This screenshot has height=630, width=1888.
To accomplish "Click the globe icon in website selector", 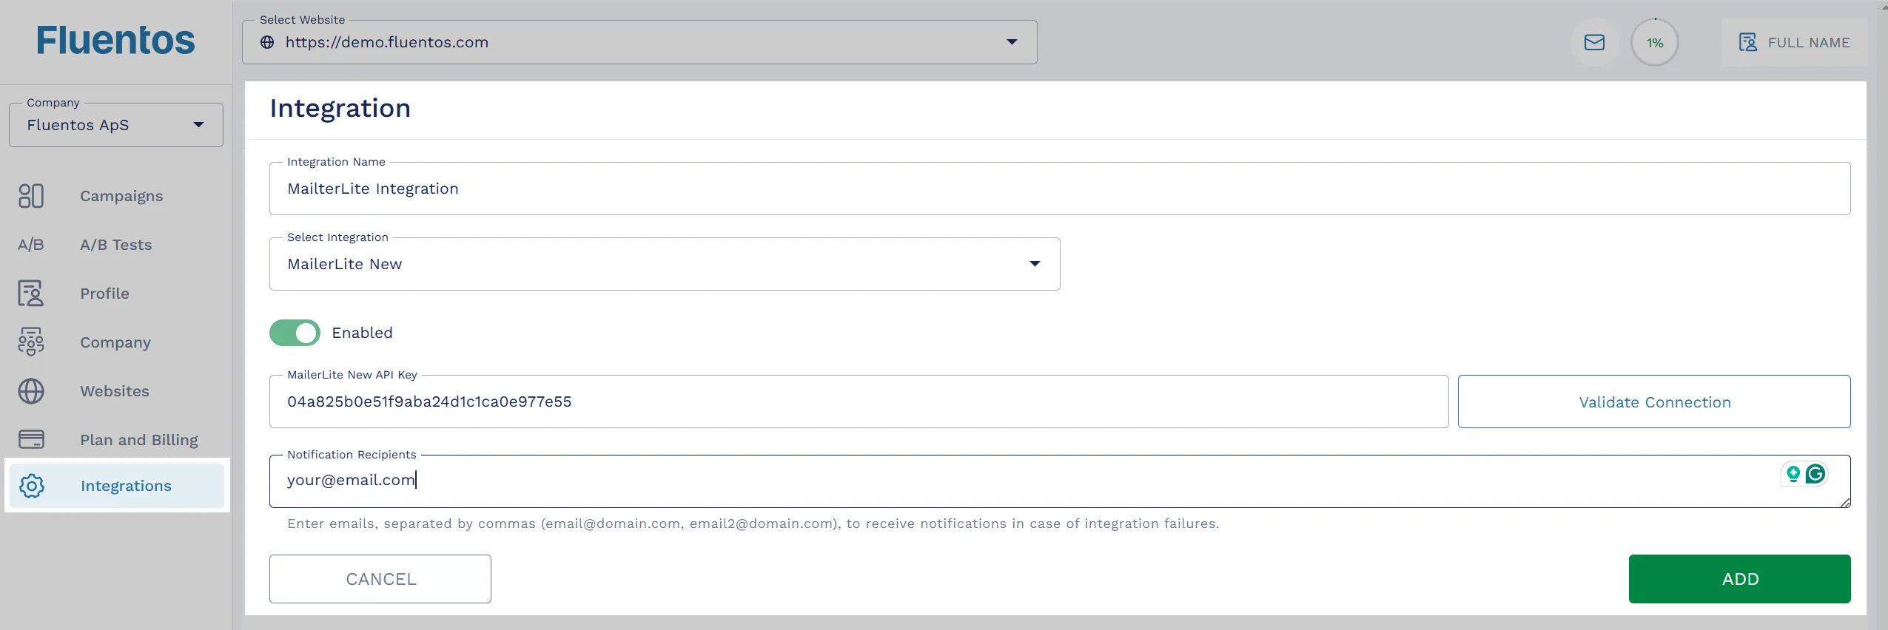I will point(267,42).
